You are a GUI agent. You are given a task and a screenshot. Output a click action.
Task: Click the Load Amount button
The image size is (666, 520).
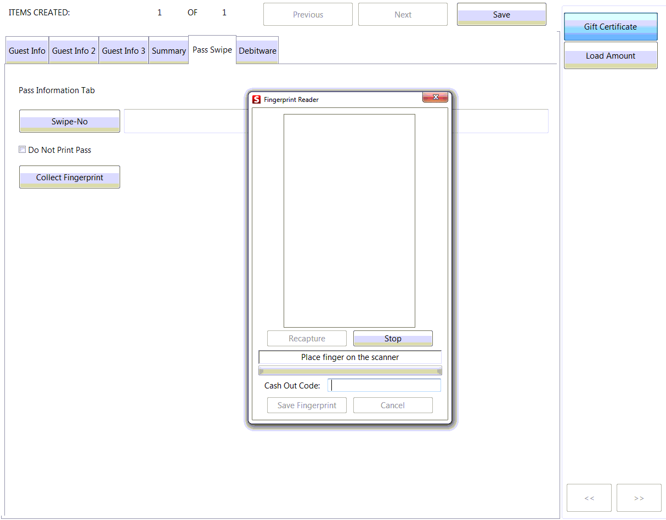point(610,55)
